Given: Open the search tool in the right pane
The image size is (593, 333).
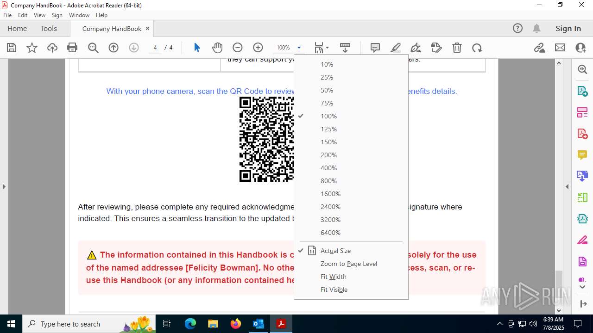Looking at the screenshot, I should point(582,69).
